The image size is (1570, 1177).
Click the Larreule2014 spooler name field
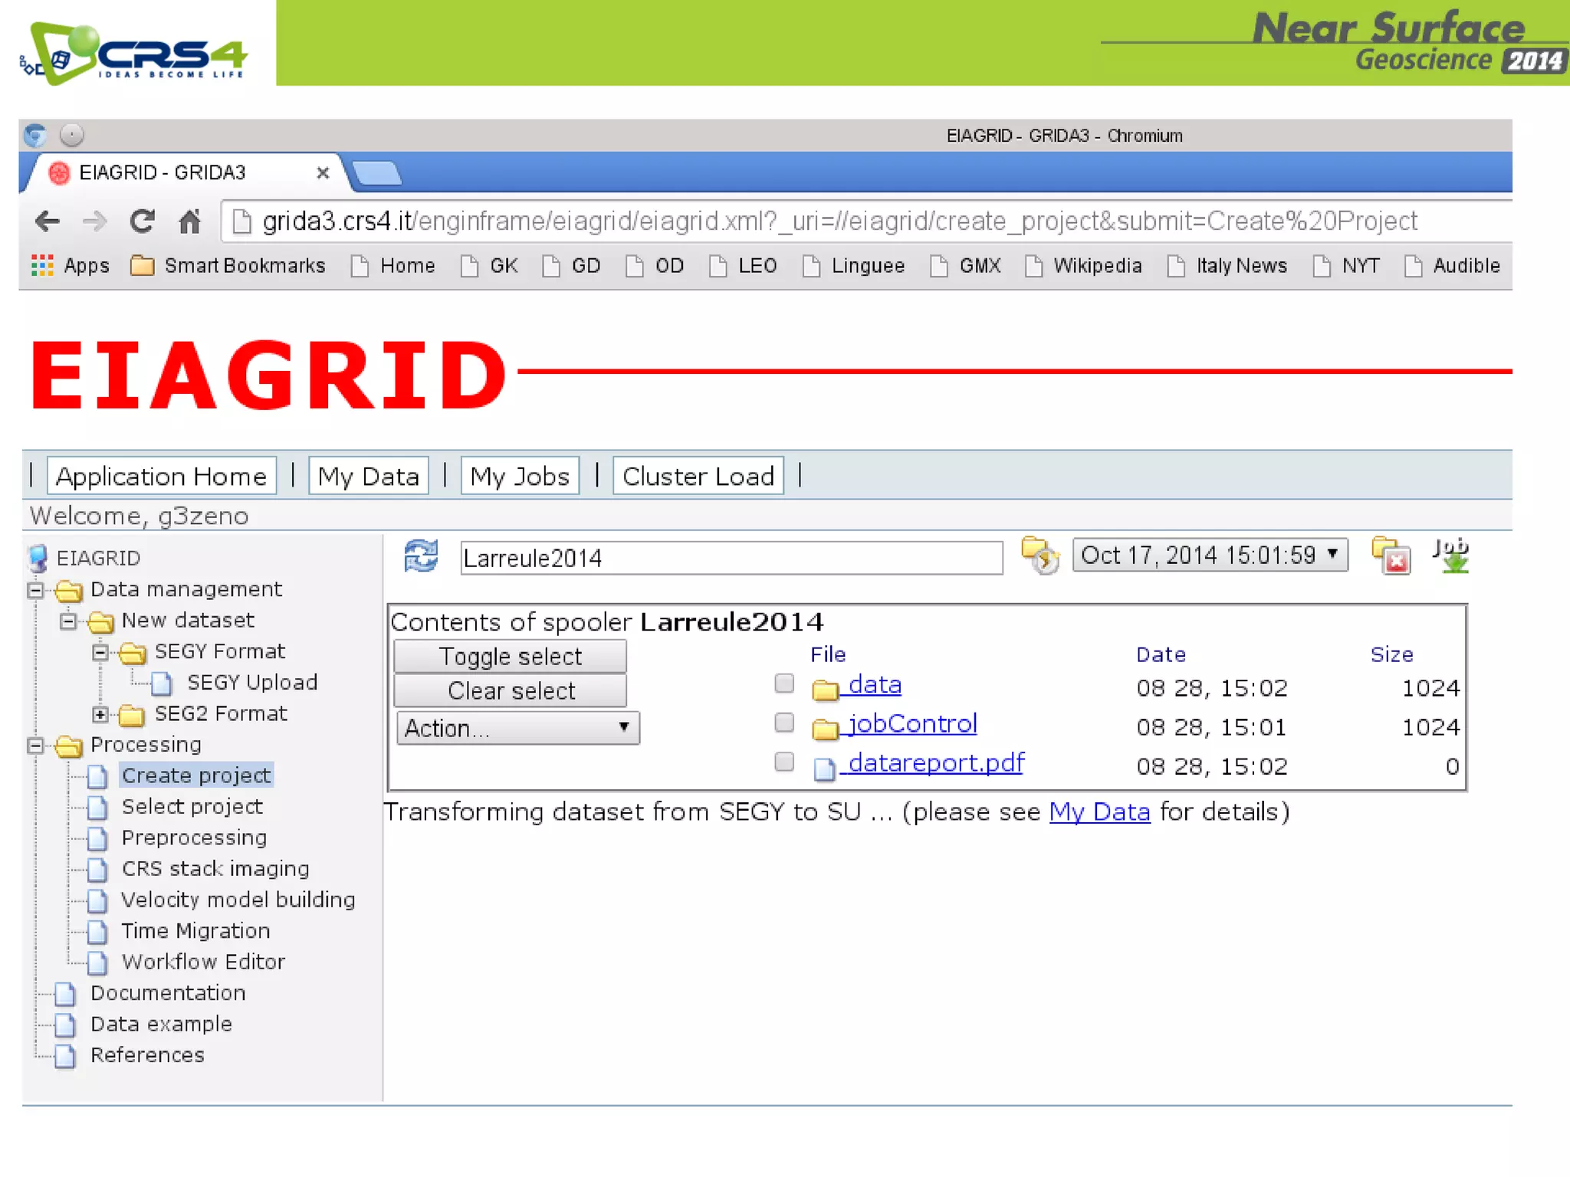point(731,558)
